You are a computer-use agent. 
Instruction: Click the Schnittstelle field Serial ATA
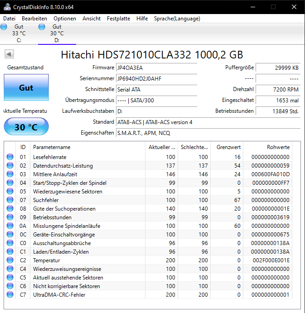pyautogui.click(x=157, y=89)
